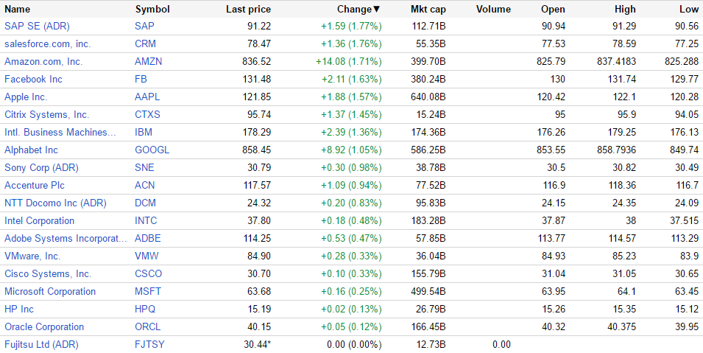The image size is (703, 353).
Task: Click the Facebook Inc company link
Action: pos(33,80)
